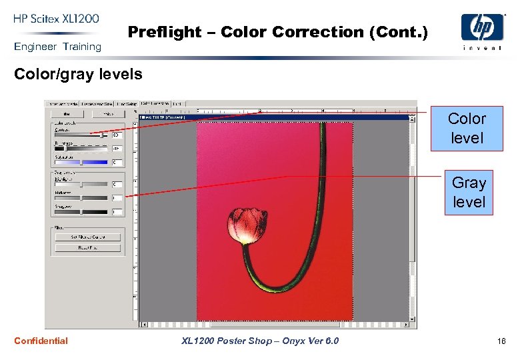Viewport: 520px width, 360px height.
Task: Click the tulip flower in preview image
Action: click(247, 226)
